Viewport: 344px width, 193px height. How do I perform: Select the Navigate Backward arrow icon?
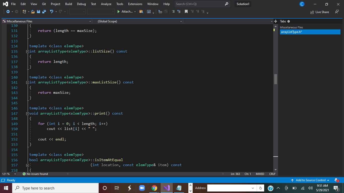[8, 12]
